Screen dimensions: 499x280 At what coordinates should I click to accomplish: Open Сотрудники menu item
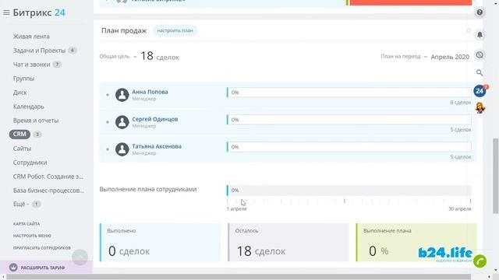point(30,163)
